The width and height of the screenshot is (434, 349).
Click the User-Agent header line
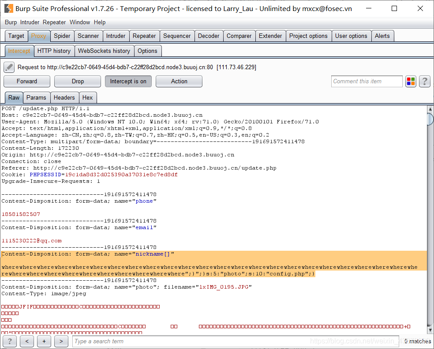(160, 122)
